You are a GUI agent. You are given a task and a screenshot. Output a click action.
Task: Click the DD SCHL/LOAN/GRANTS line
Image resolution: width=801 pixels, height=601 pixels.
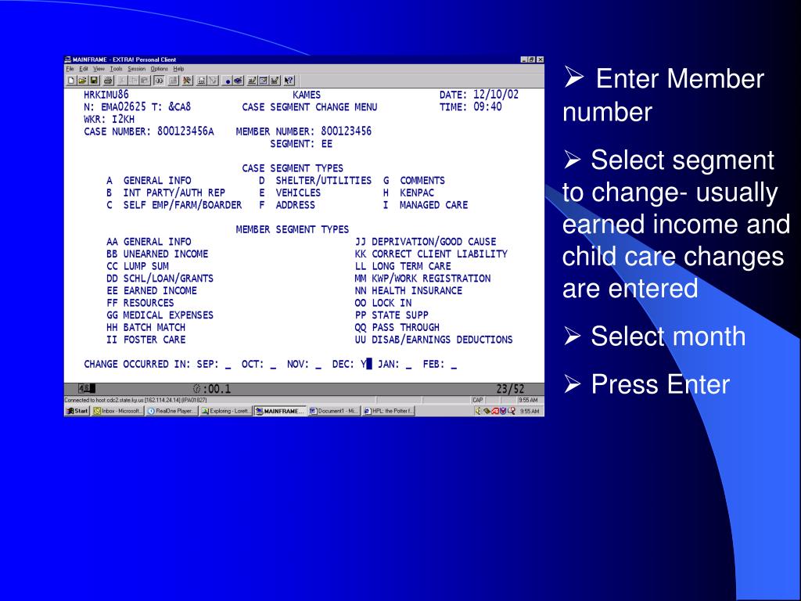click(160, 279)
